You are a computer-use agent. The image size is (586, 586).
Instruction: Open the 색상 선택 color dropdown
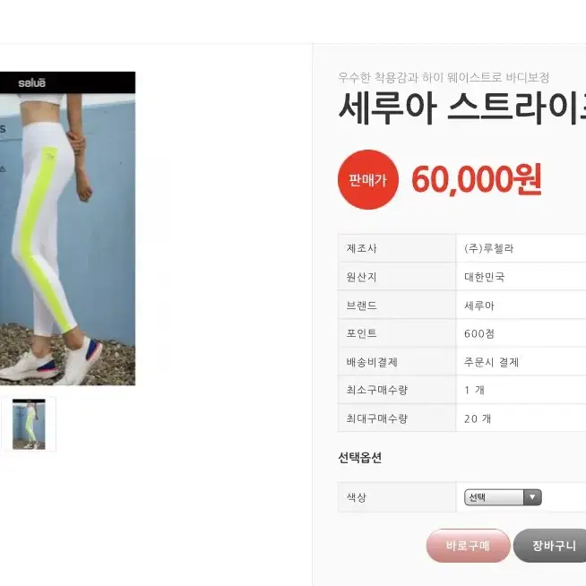503,497
